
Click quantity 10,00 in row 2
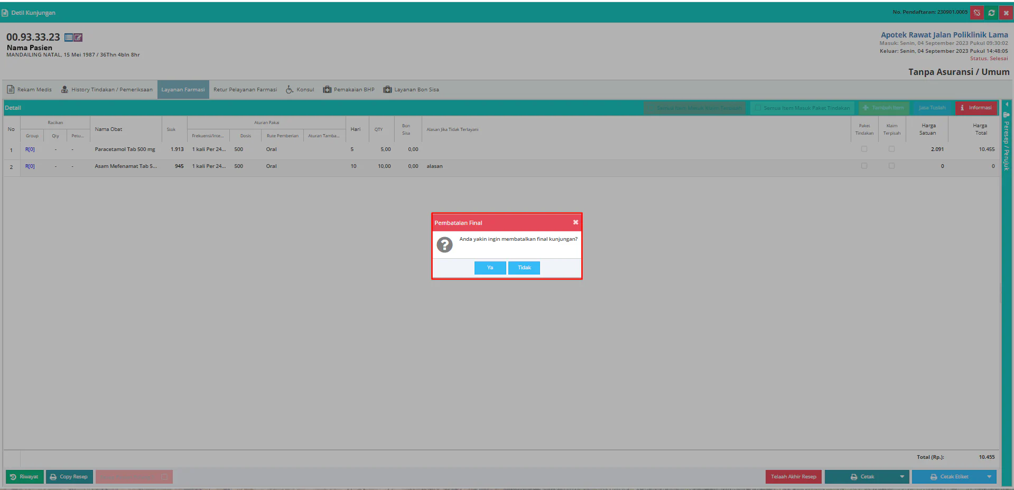[x=384, y=166]
